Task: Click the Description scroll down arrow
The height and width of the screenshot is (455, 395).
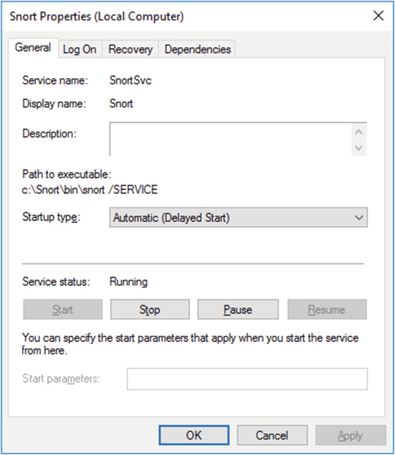Action: (359, 148)
